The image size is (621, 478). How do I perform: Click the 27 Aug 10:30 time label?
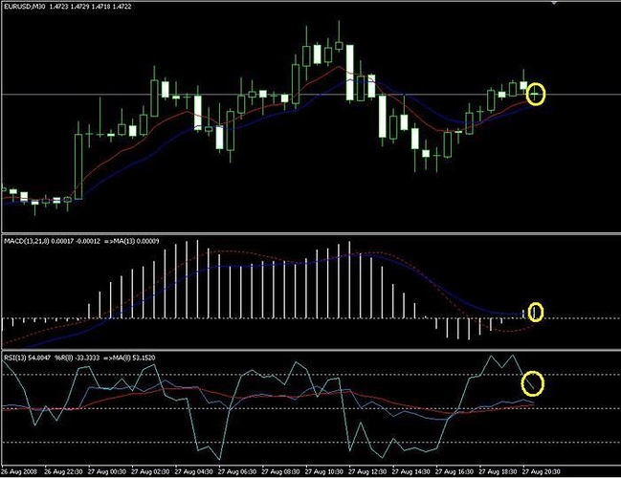point(324,471)
